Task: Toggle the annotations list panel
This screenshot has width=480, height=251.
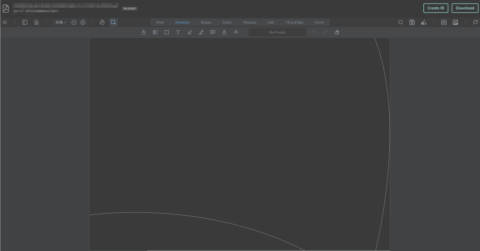Action: click(444, 22)
